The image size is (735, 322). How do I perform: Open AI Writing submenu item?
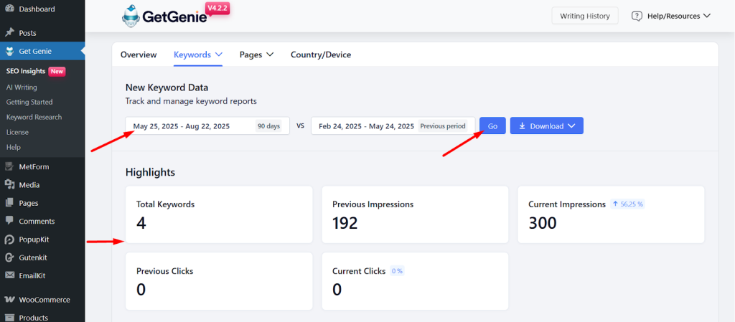22,87
